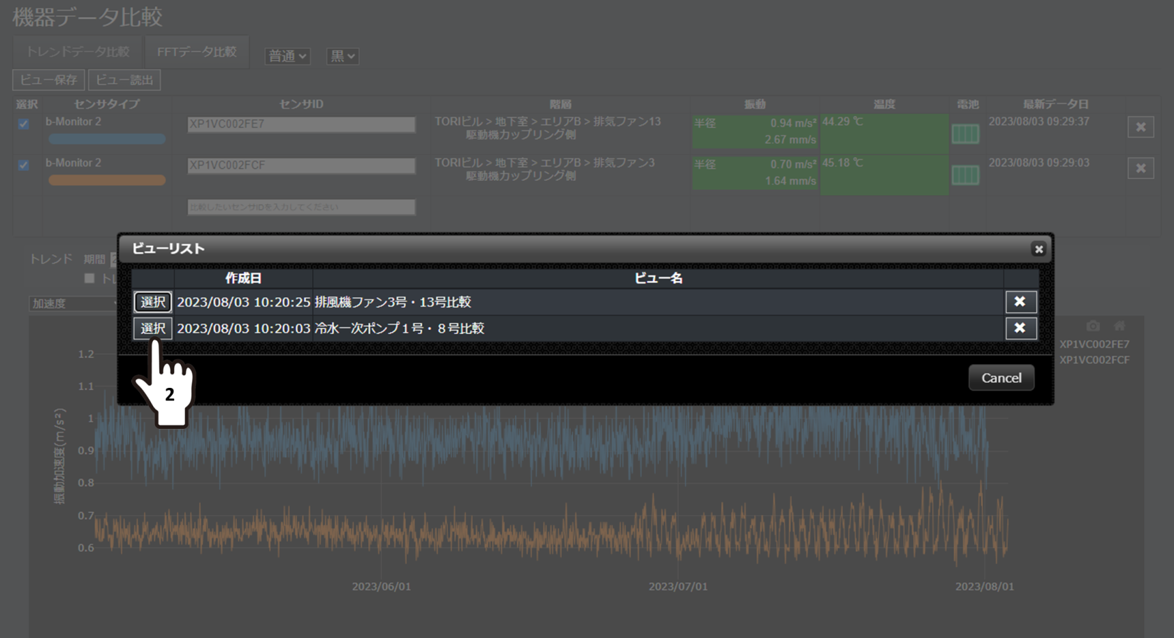1174x638 pixels.
Task: Click the date 2023/08/03 10:20:25
Action: pyautogui.click(x=243, y=302)
